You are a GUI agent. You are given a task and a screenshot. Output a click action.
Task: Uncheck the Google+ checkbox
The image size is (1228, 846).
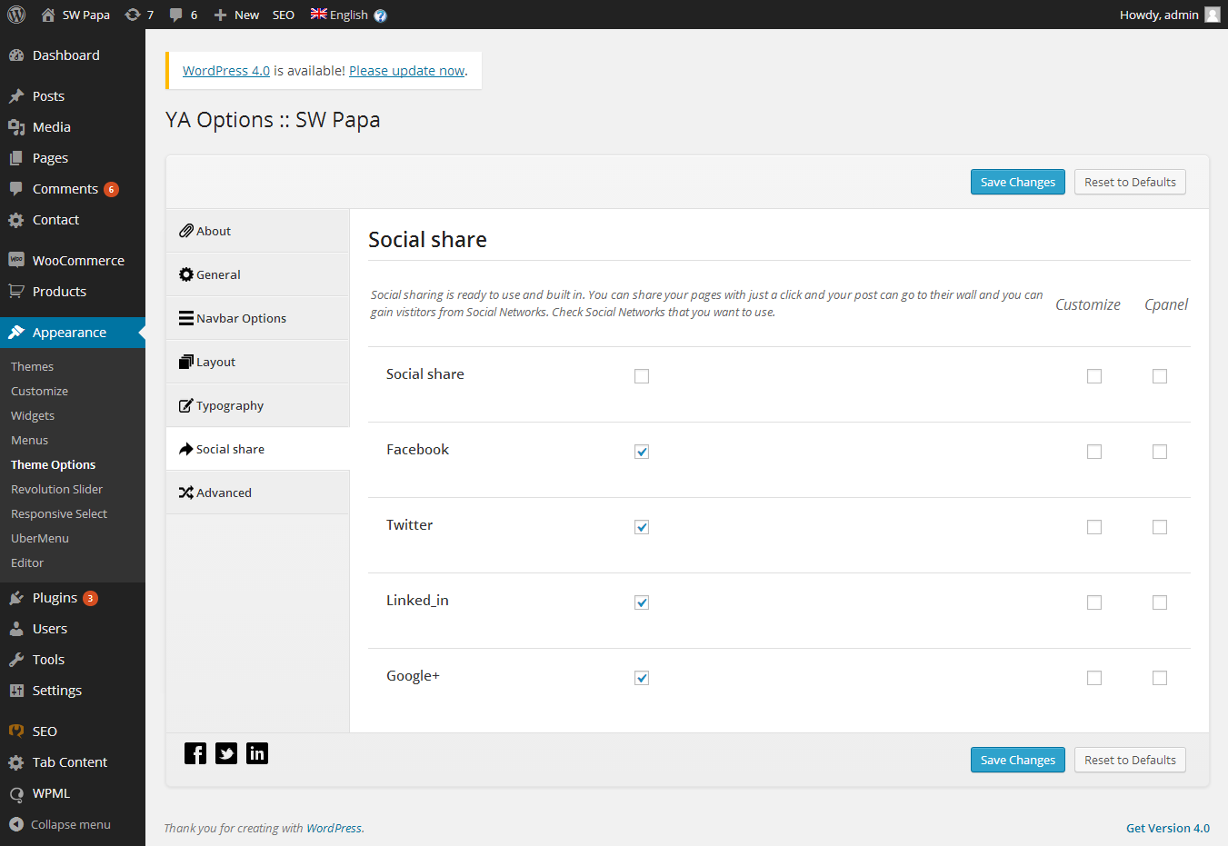pyautogui.click(x=642, y=678)
